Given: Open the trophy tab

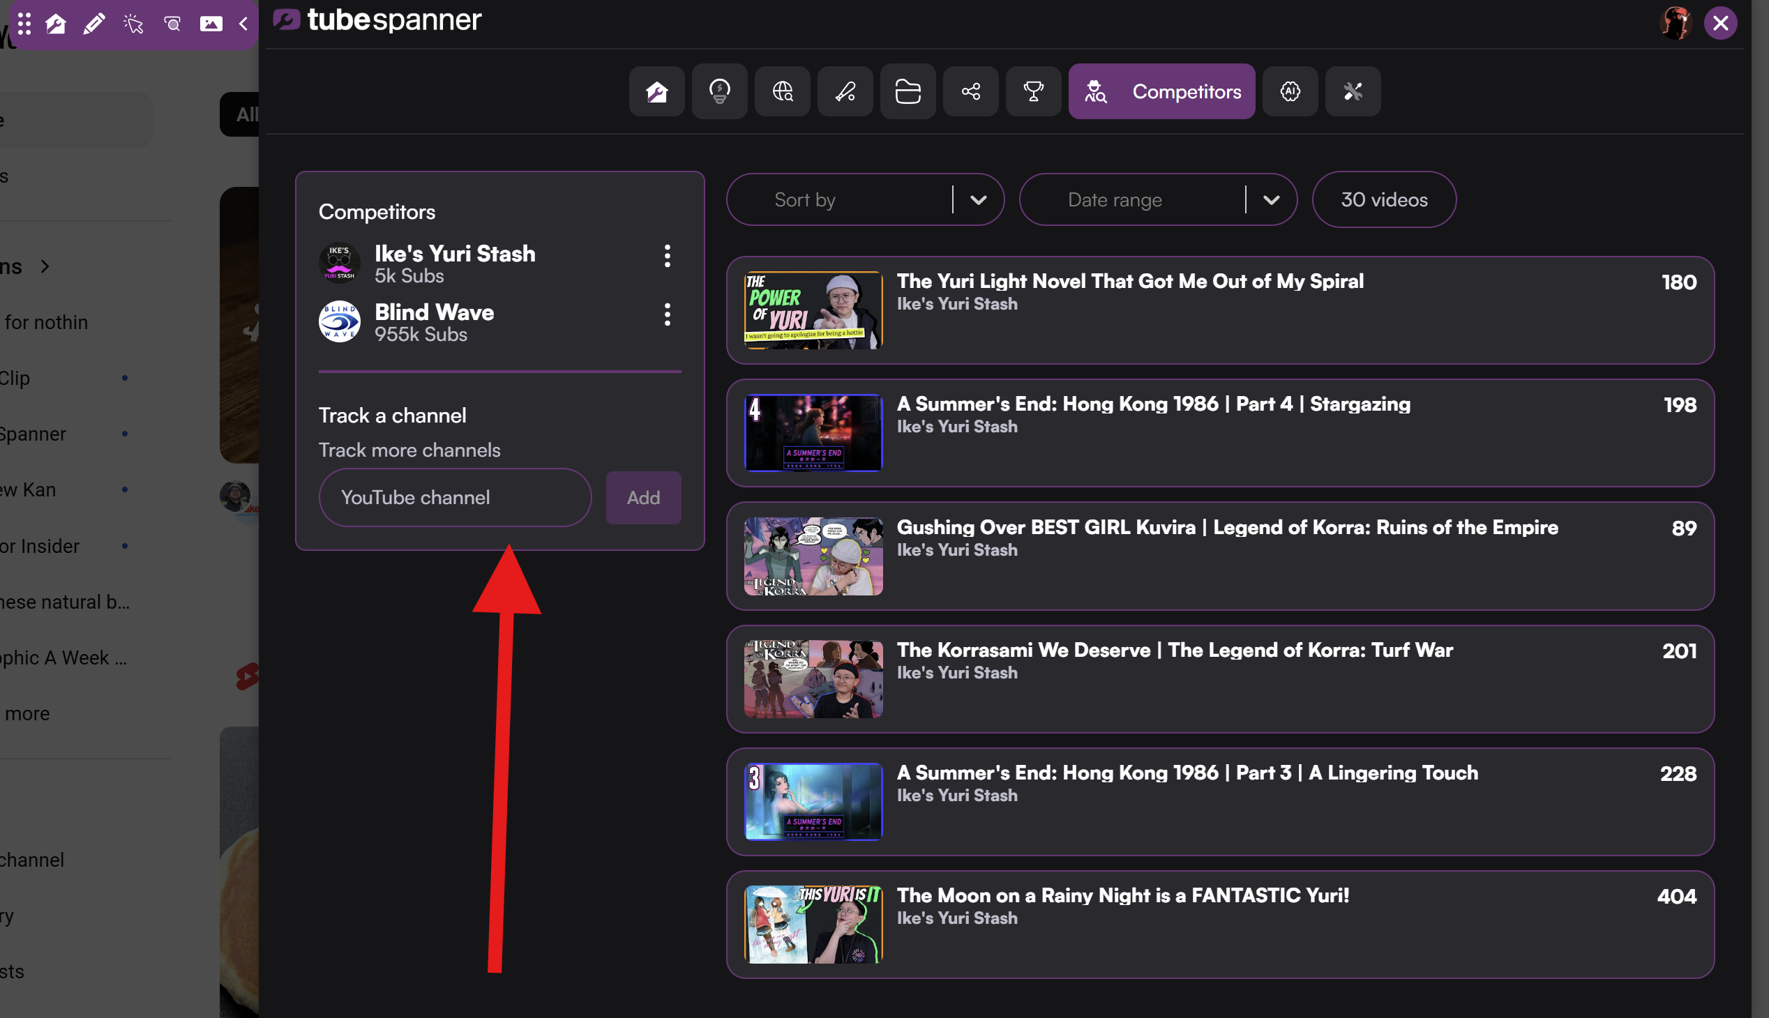Looking at the screenshot, I should click(1033, 91).
